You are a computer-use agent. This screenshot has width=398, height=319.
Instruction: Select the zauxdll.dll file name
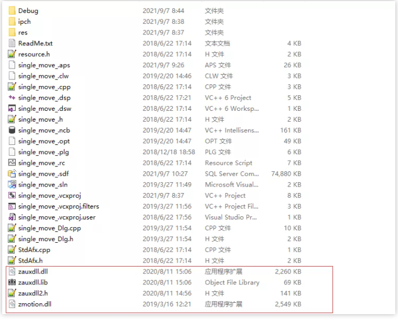click(x=33, y=271)
